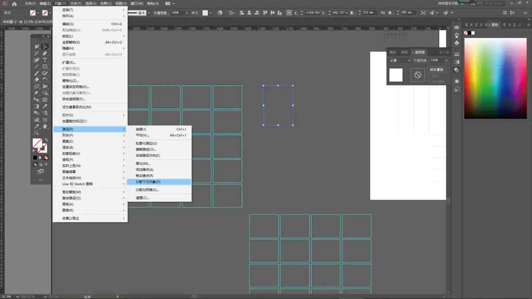Image resolution: width=532 pixels, height=299 pixels.
Task: Set the None fill mode button
Action: point(46,158)
